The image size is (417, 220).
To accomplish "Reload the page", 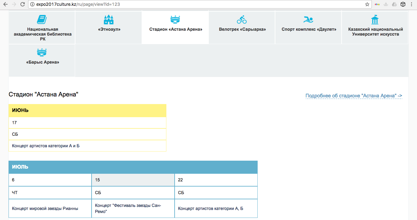I will [x=22, y=4].
